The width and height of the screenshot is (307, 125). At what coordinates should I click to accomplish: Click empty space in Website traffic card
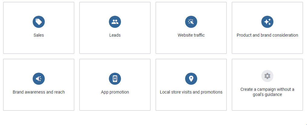pos(169,45)
